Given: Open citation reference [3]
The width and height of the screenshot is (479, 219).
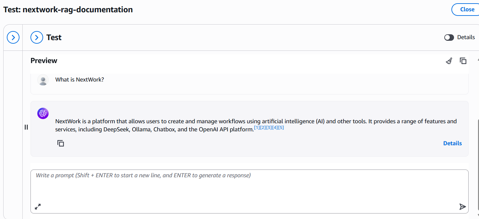Looking at the screenshot, I should pyautogui.click(x=269, y=128).
